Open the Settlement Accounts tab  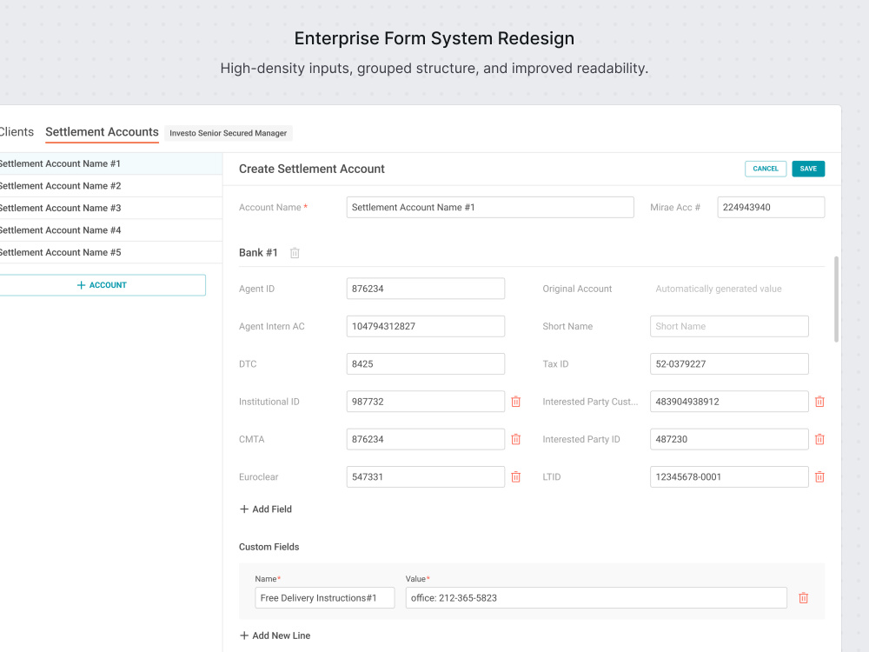click(102, 132)
